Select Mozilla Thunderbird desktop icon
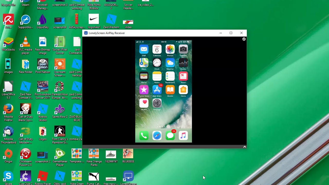The height and width of the screenshot is (185, 329). [8, 135]
